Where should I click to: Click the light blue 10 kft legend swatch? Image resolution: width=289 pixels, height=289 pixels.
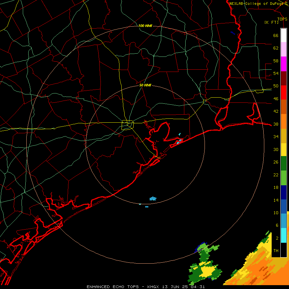coord(284,221)
